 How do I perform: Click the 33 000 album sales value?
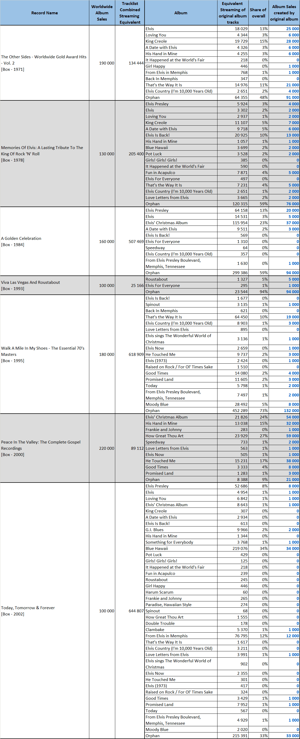point(284,736)
